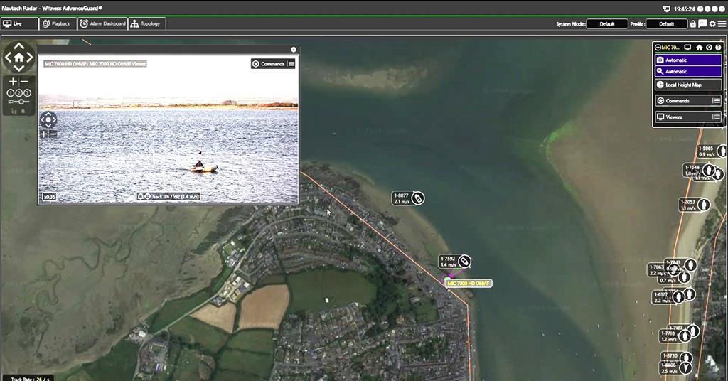Toggle the camera Automatic mode button

click(x=687, y=60)
